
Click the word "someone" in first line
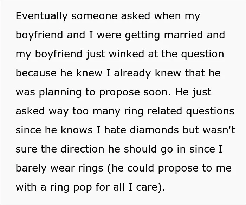click(94, 16)
